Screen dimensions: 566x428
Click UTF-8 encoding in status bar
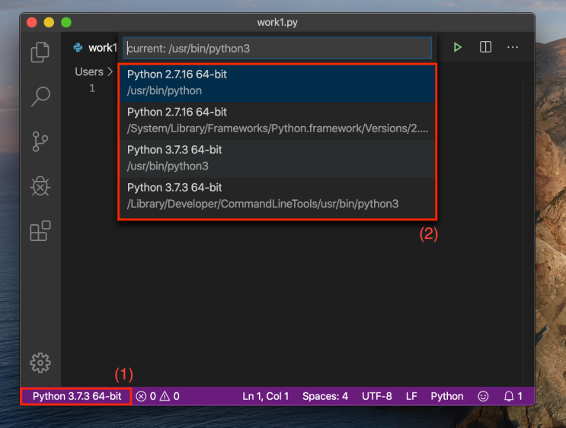(x=376, y=396)
